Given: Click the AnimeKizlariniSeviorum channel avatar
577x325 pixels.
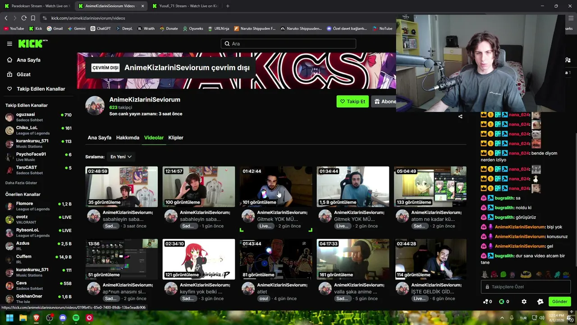Looking at the screenshot, I should tap(95, 106).
